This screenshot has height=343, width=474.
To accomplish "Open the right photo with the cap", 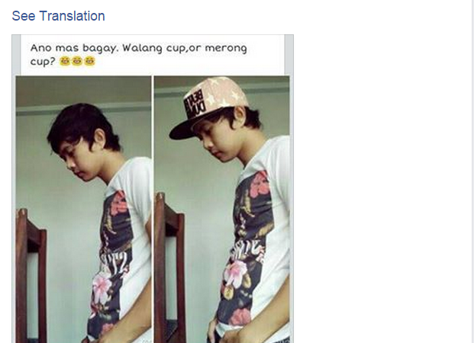I will [222, 210].
